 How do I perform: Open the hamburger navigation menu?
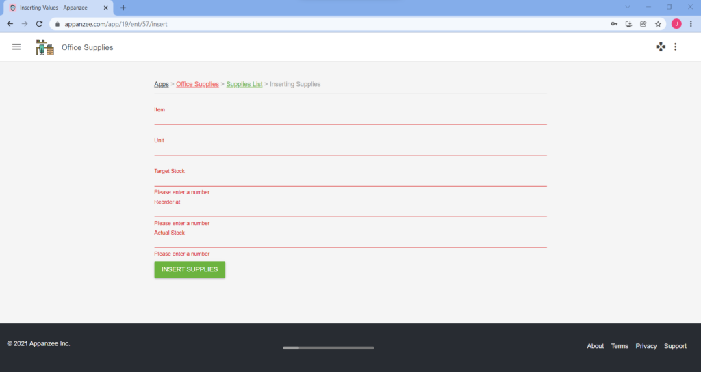click(16, 47)
